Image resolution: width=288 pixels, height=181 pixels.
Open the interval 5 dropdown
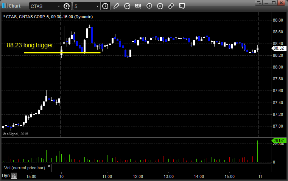pyautogui.click(x=97, y=6)
